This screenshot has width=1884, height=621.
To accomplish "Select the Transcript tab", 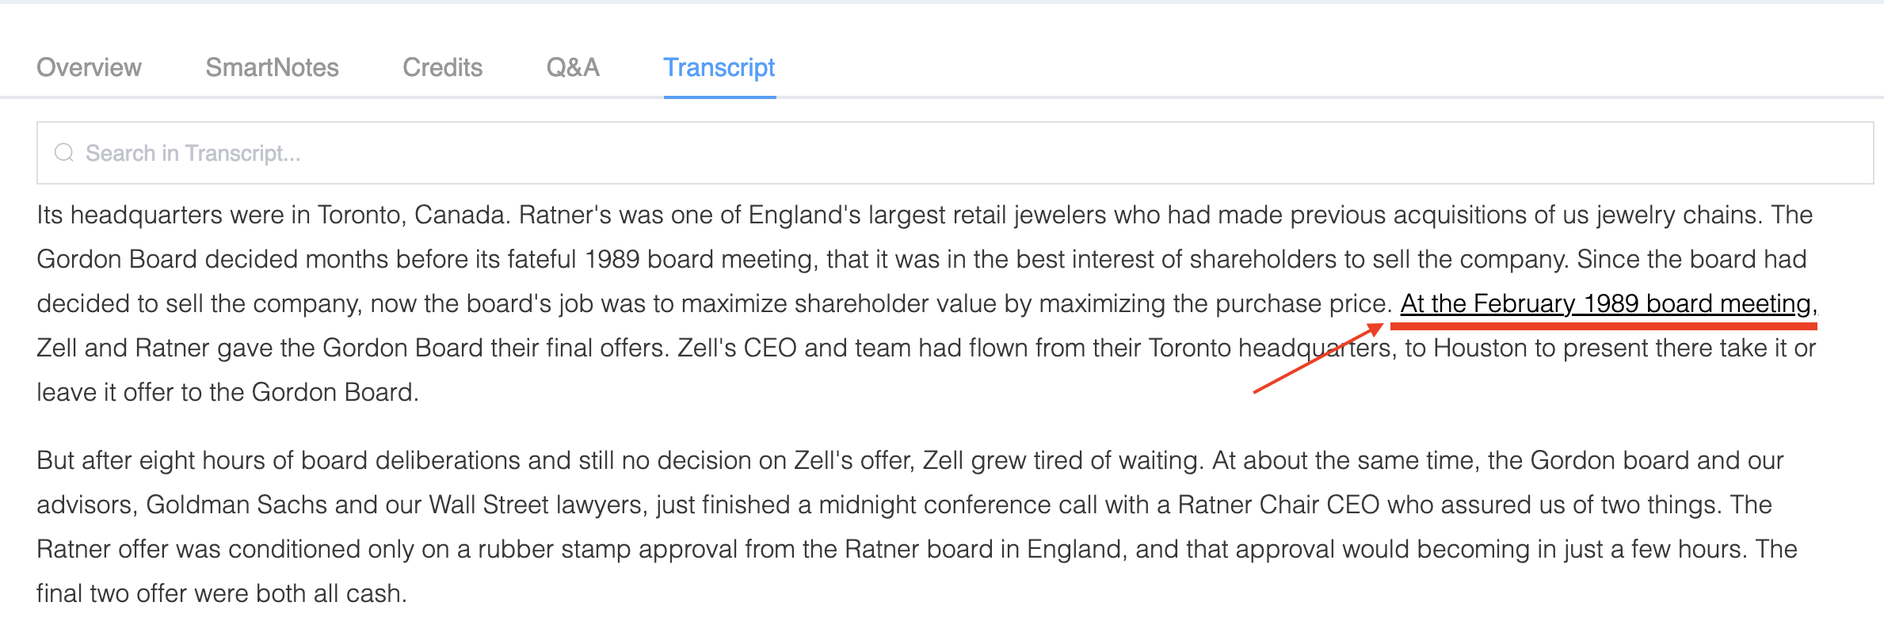I will point(719,67).
